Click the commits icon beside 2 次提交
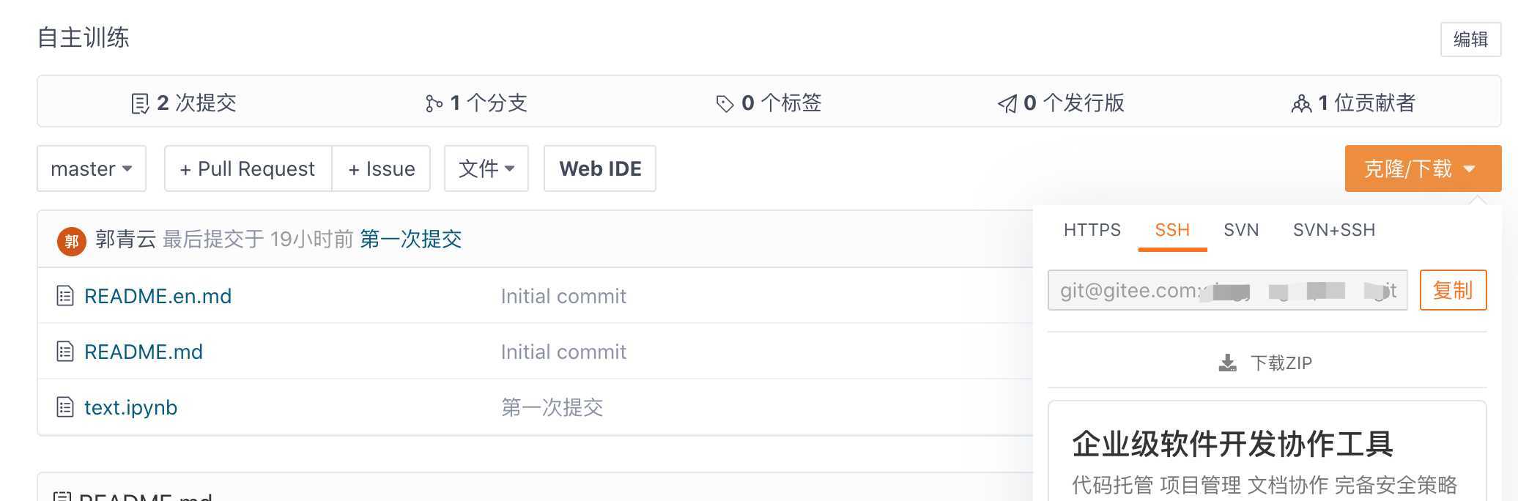Viewport: 1518px width, 501px height. pyautogui.click(x=140, y=104)
